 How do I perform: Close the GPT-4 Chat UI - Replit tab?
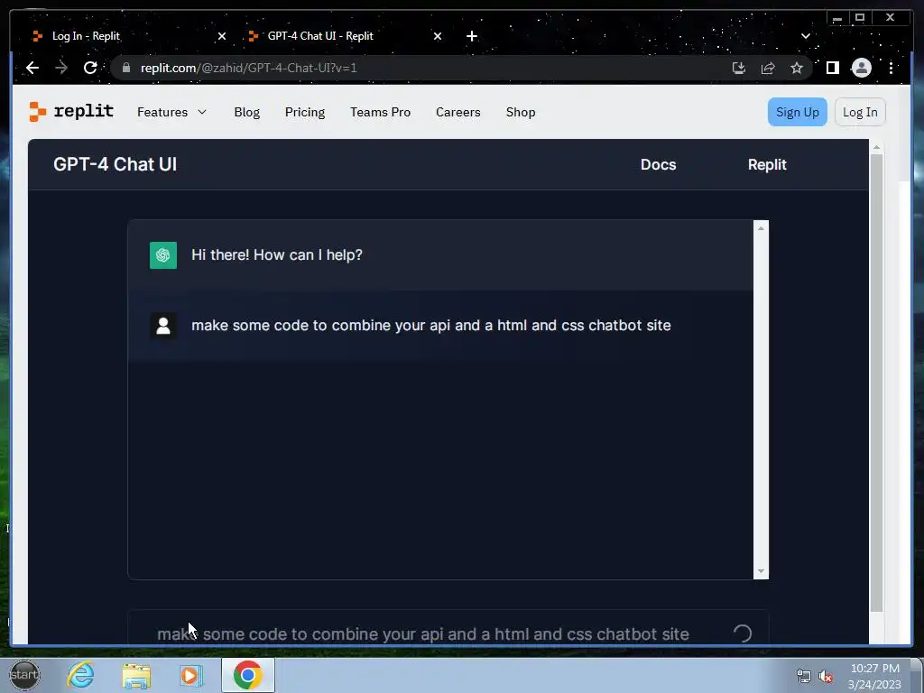pyautogui.click(x=438, y=36)
